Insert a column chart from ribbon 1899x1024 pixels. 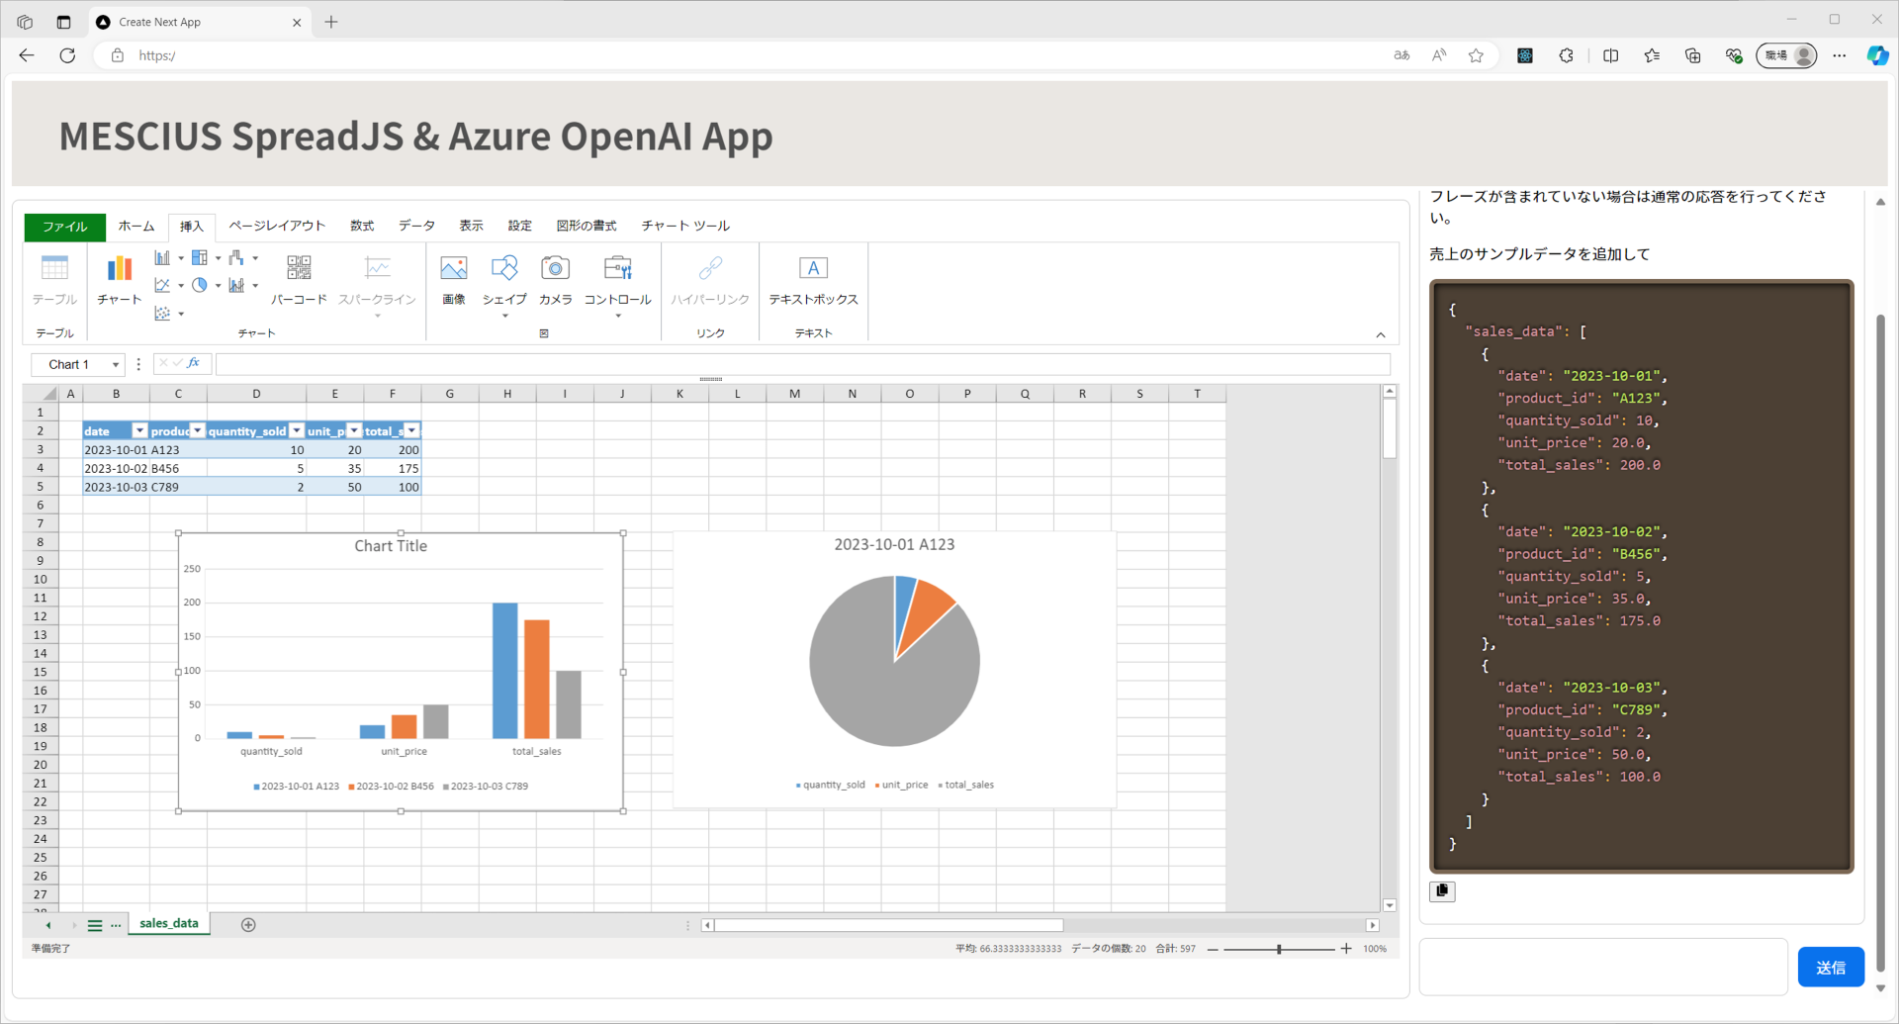[162, 258]
